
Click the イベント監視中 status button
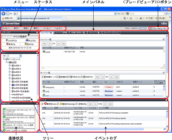[x=20, y=37]
